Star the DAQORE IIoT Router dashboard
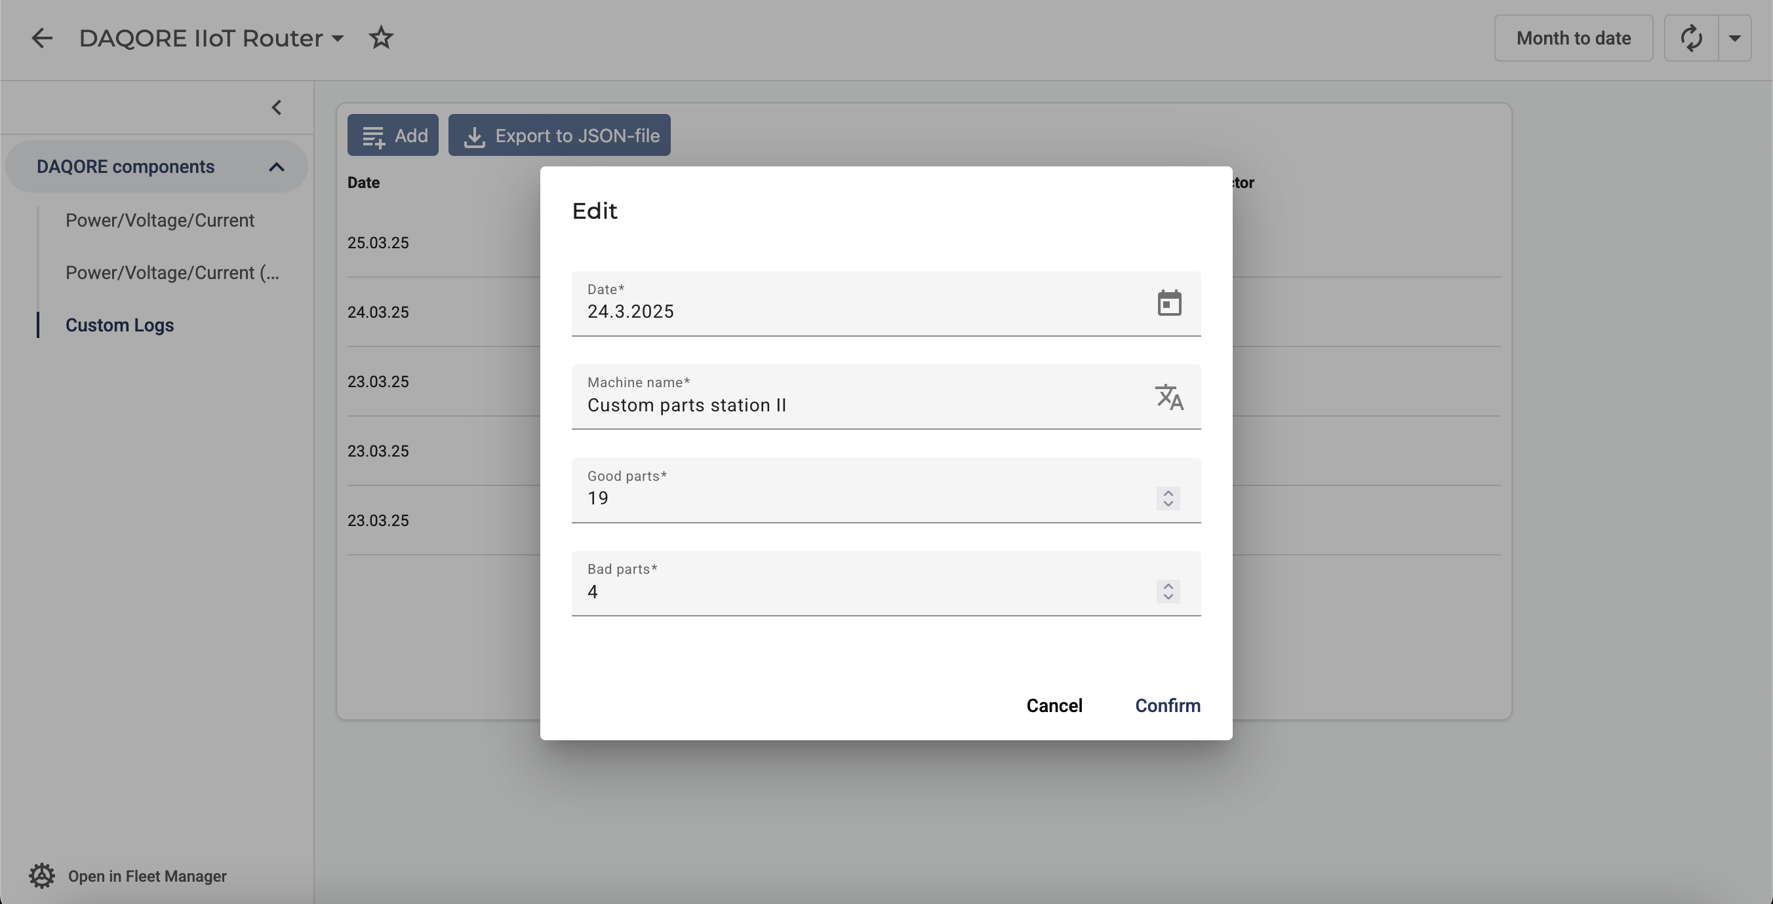This screenshot has width=1773, height=904. coord(382,38)
